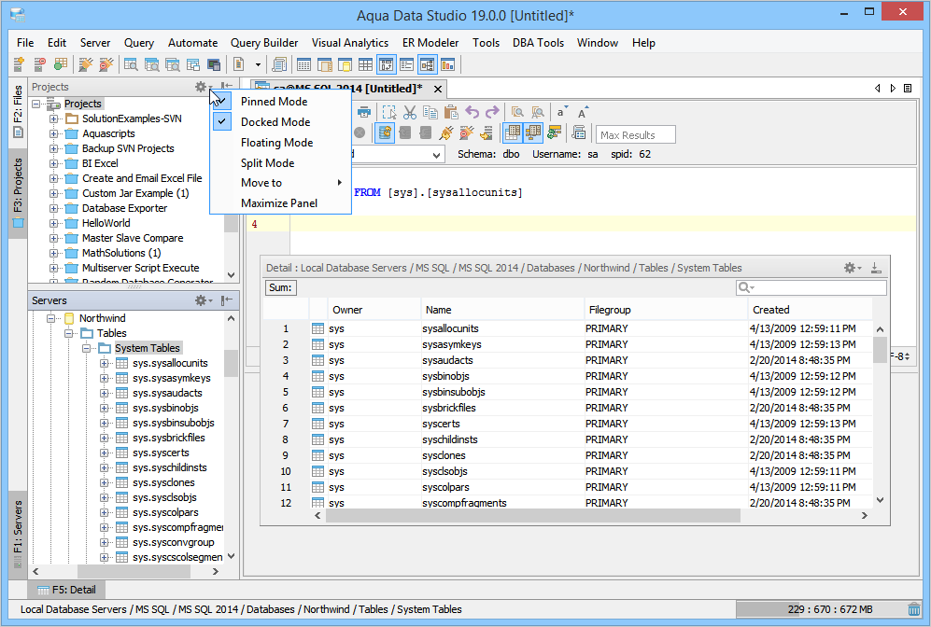Choose Maximize Panel from popup menu

pyautogui.click(x=281, y=203)
